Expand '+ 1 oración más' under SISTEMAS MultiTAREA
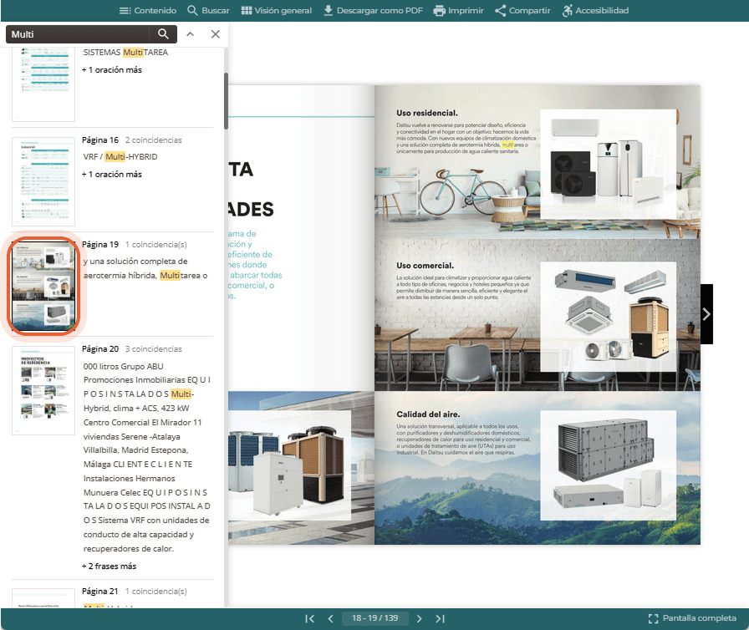The height and width of the screenshot is (630, 749). [112, 69]
